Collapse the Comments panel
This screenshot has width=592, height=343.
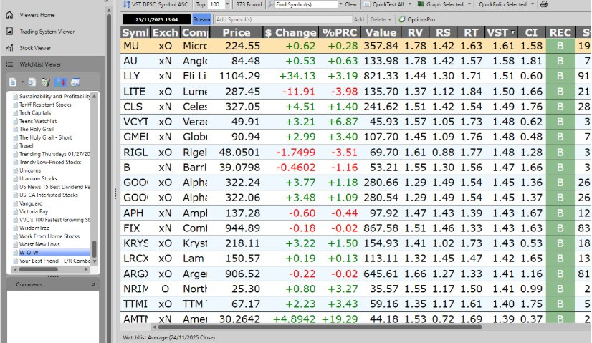pyautogui.click(x=93, y=284)
